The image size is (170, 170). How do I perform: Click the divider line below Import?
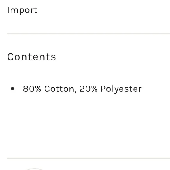click(x=89, y=34)
